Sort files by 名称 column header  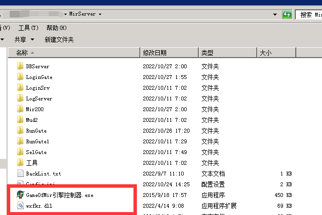pos(22,53)
